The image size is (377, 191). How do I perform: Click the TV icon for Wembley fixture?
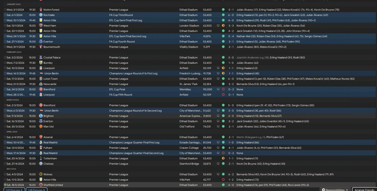[218, 89]
